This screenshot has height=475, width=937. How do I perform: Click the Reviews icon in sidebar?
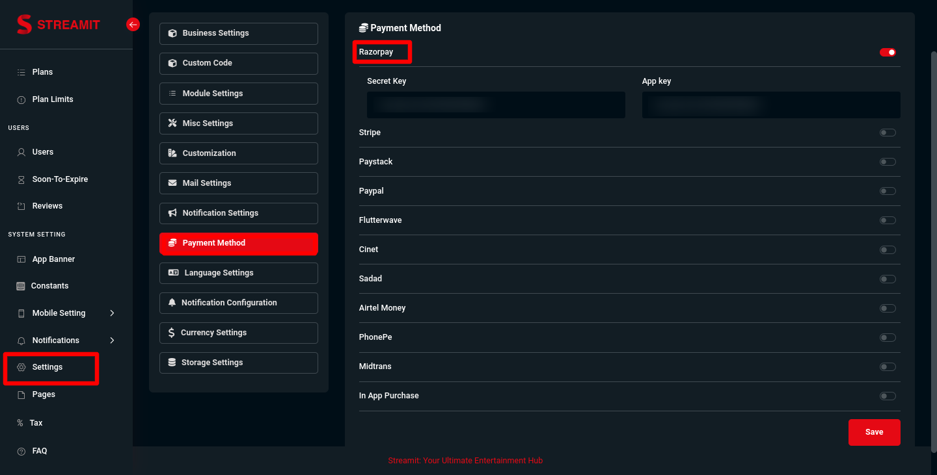21,206
